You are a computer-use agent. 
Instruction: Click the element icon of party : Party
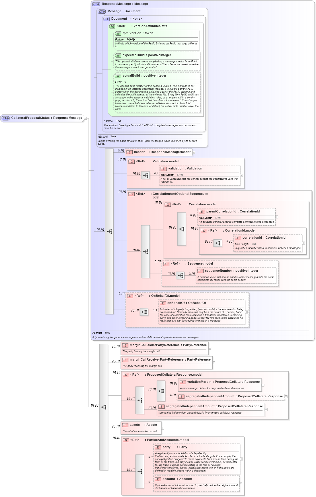click(x=158, y=447)
